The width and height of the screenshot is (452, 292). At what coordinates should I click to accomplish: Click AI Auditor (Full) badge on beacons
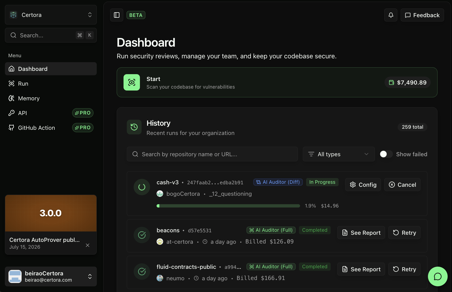pos(271,230)
